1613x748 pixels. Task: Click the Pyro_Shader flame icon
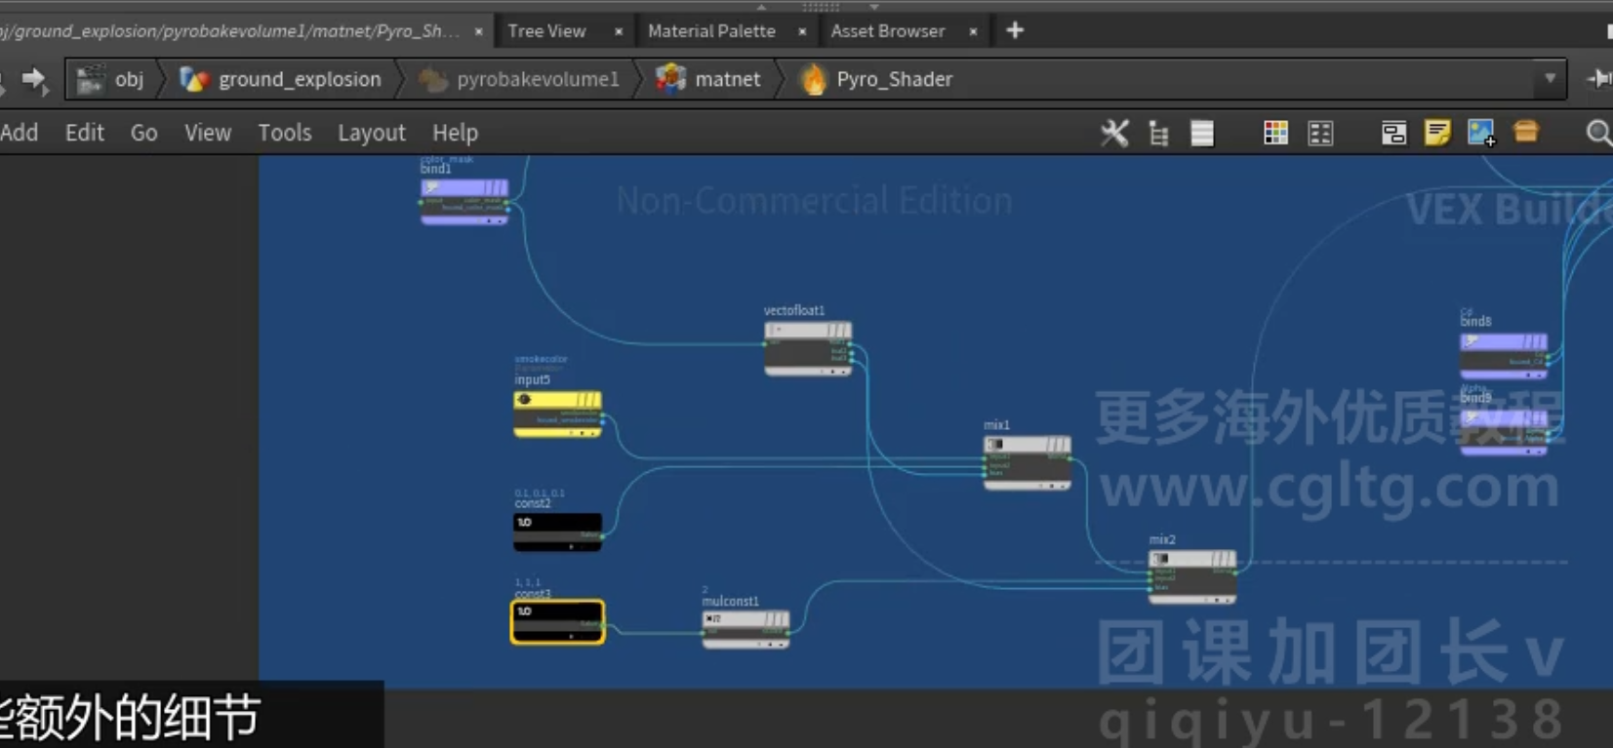tap(813, 79)
